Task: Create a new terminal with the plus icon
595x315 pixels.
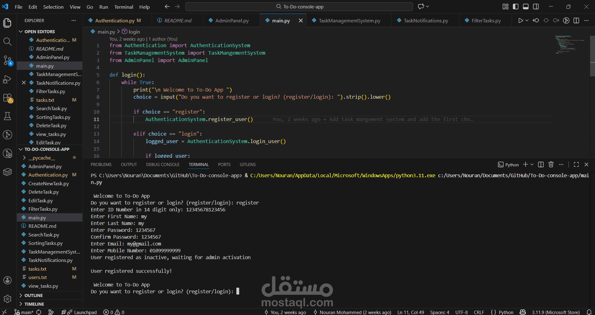Action: point(525,164)
